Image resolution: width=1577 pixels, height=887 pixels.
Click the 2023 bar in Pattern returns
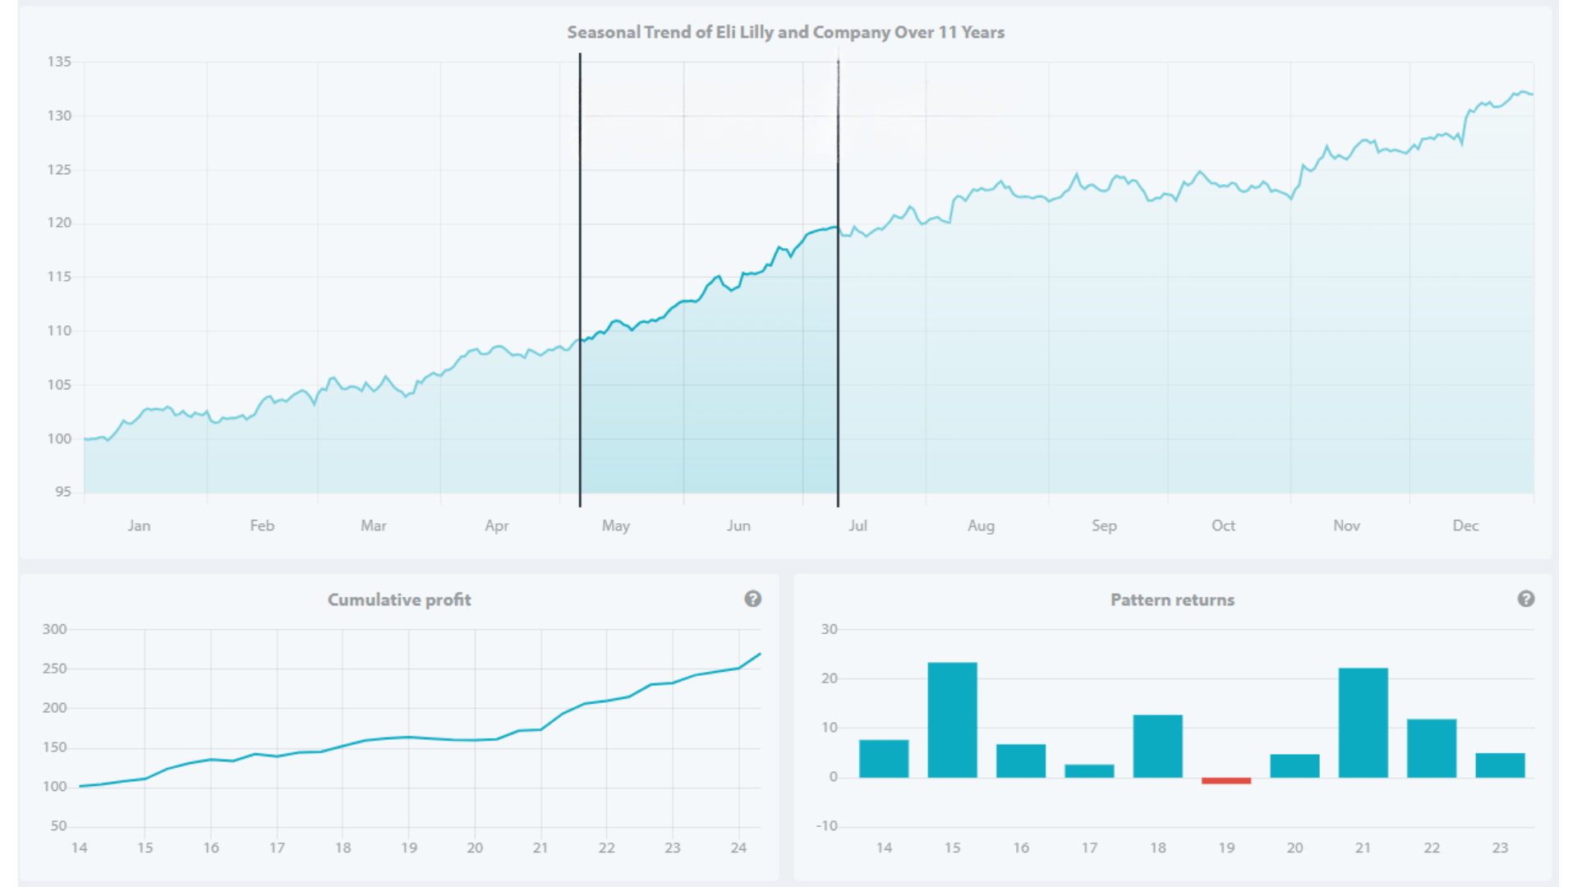1500,765
